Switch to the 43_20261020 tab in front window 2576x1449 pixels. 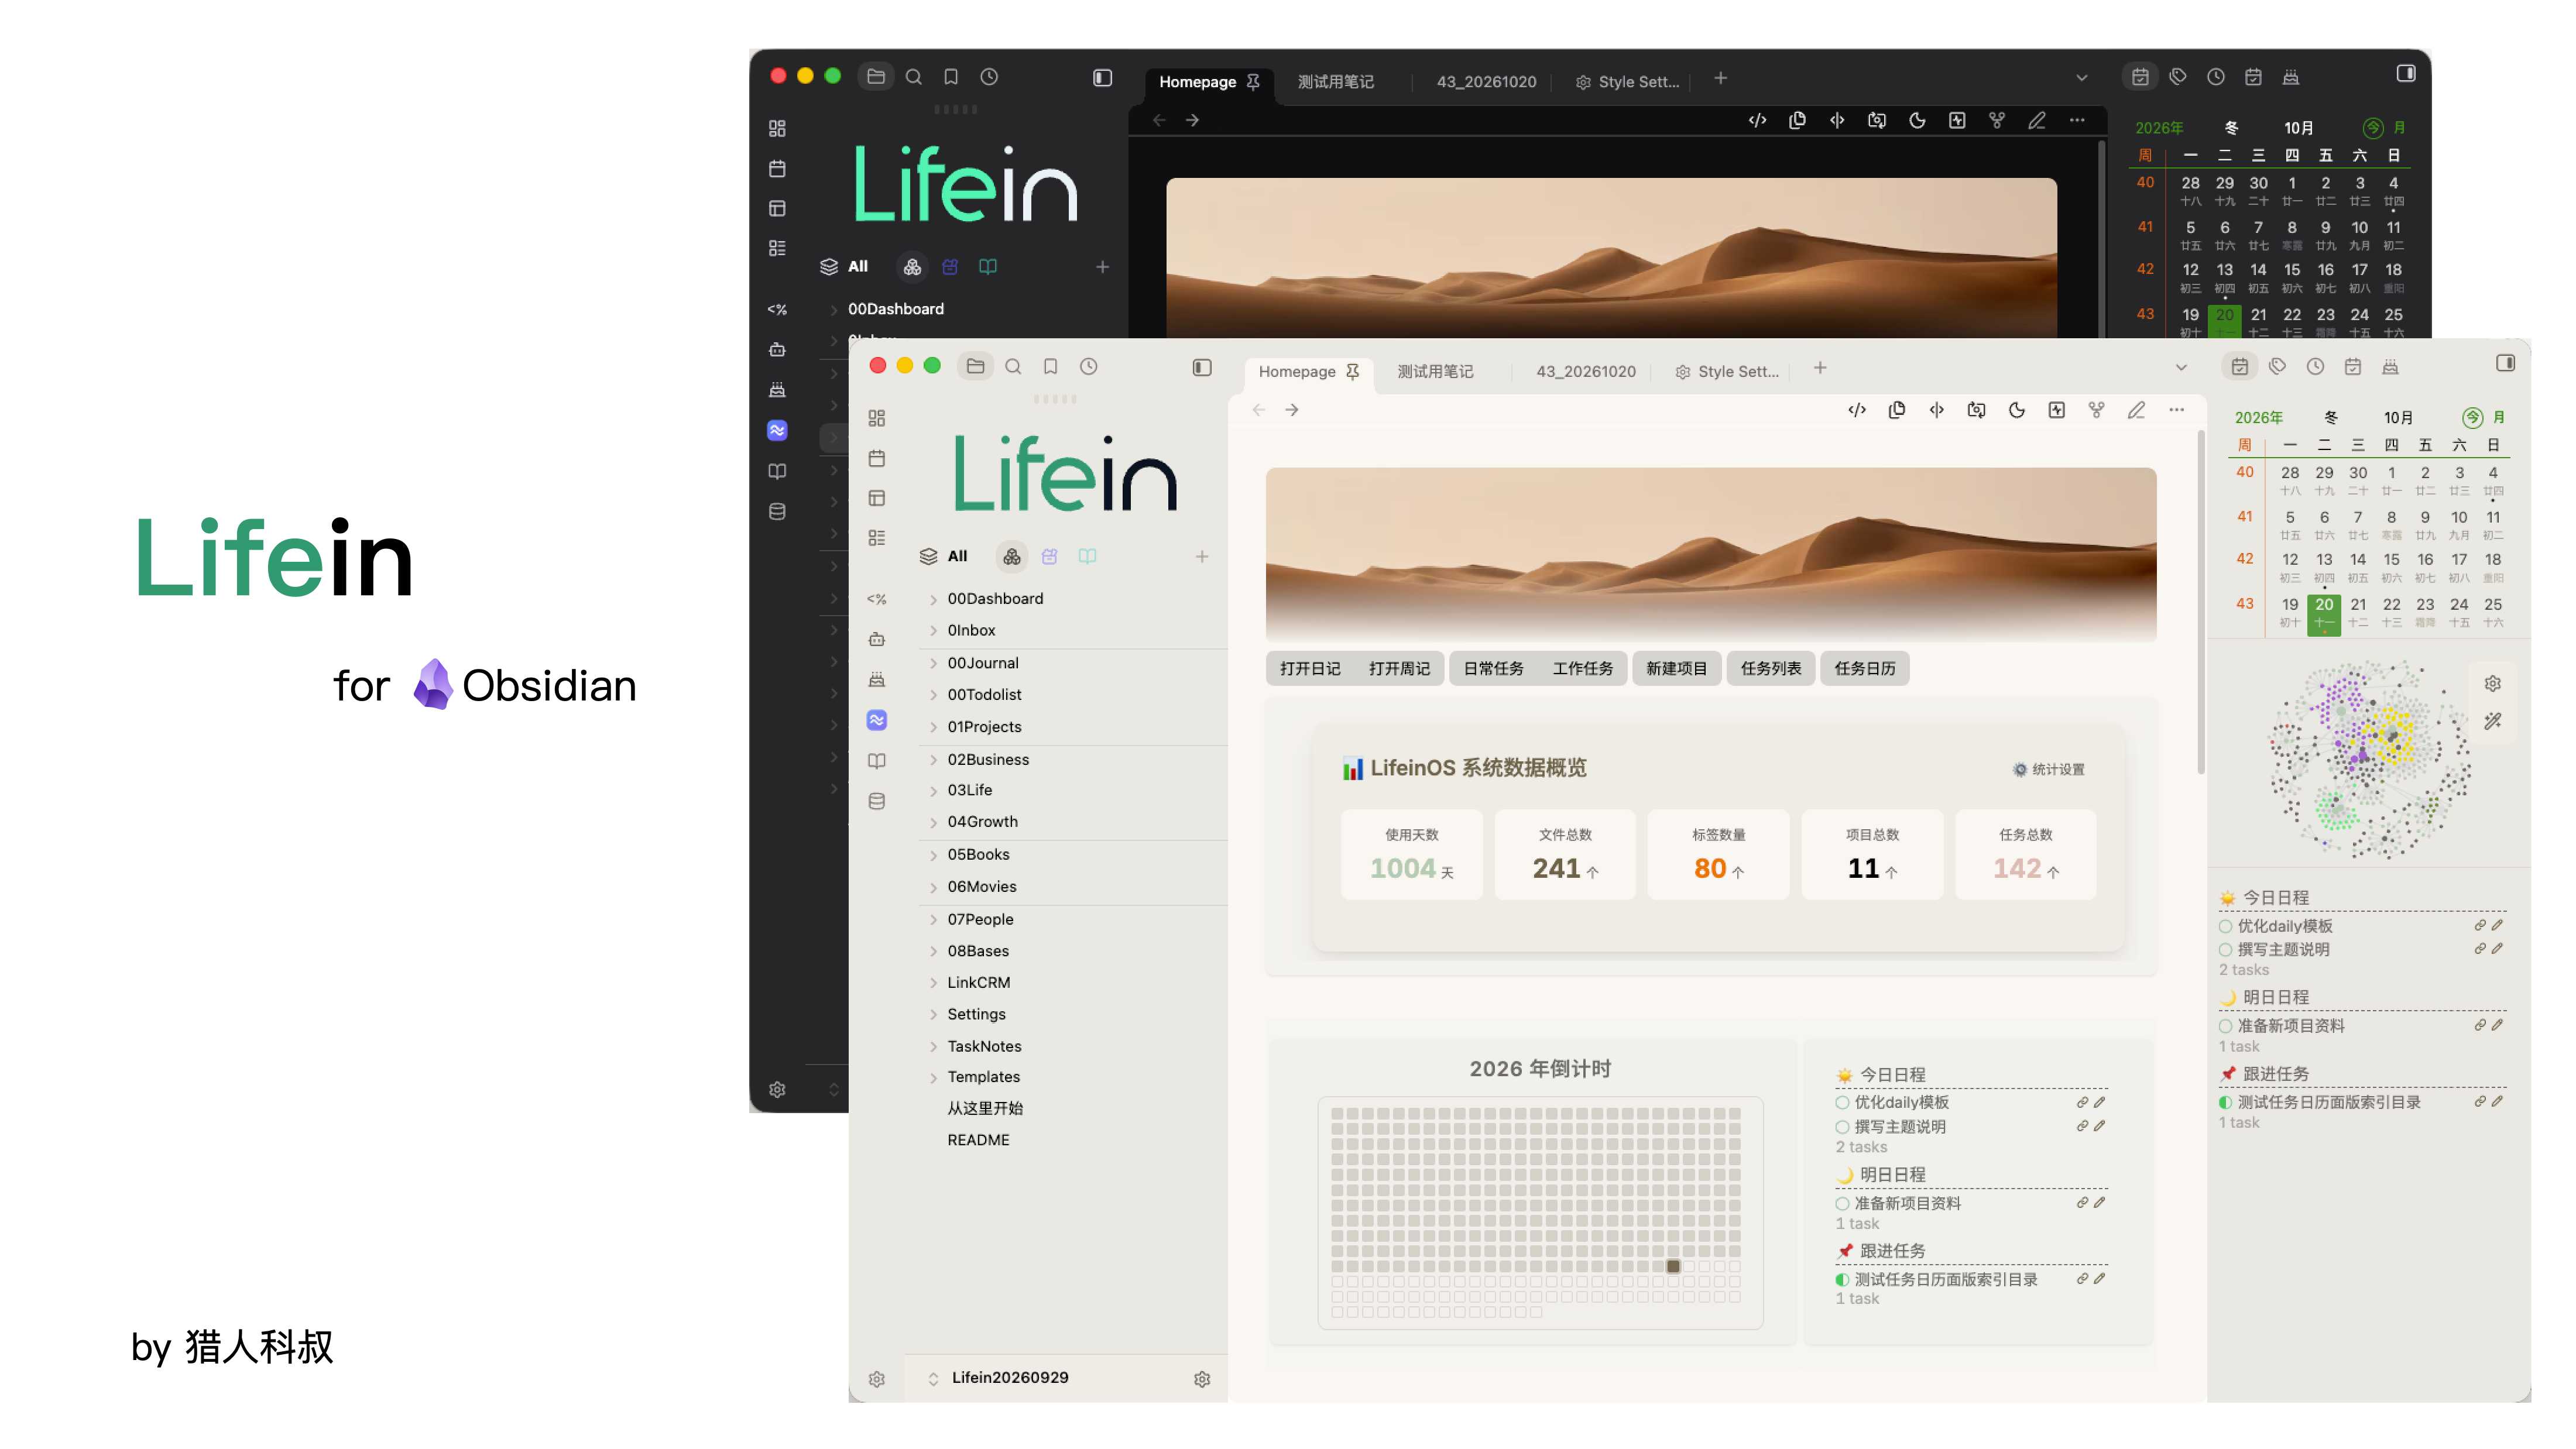click(1586, 371)
